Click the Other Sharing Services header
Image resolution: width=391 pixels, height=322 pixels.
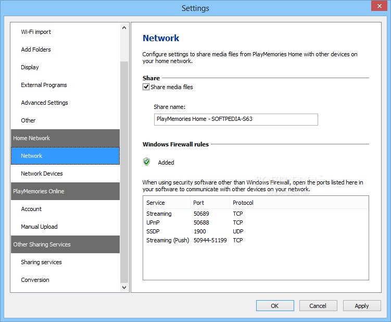(65, 244)
